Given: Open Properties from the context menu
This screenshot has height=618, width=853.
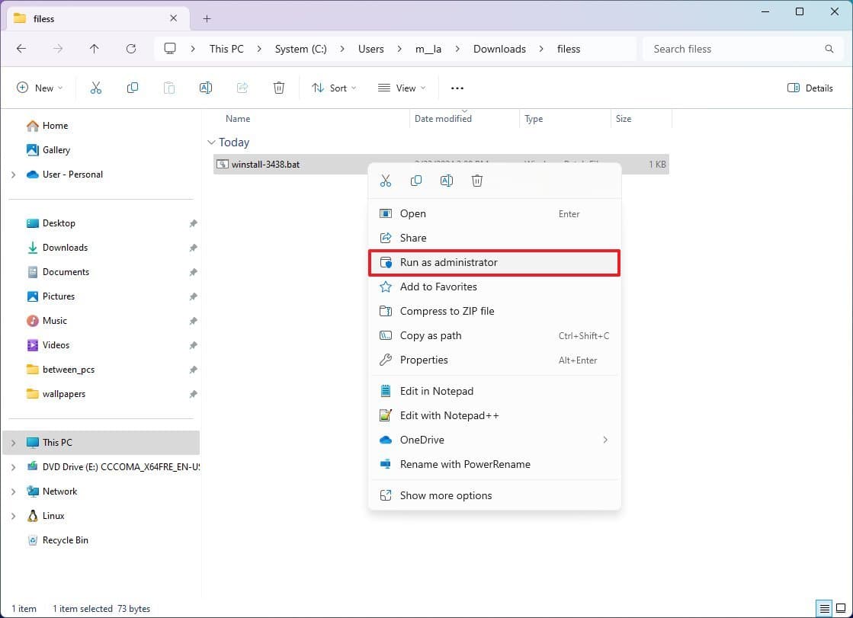Looking at the screenshot, I should [x=425, y=360].
